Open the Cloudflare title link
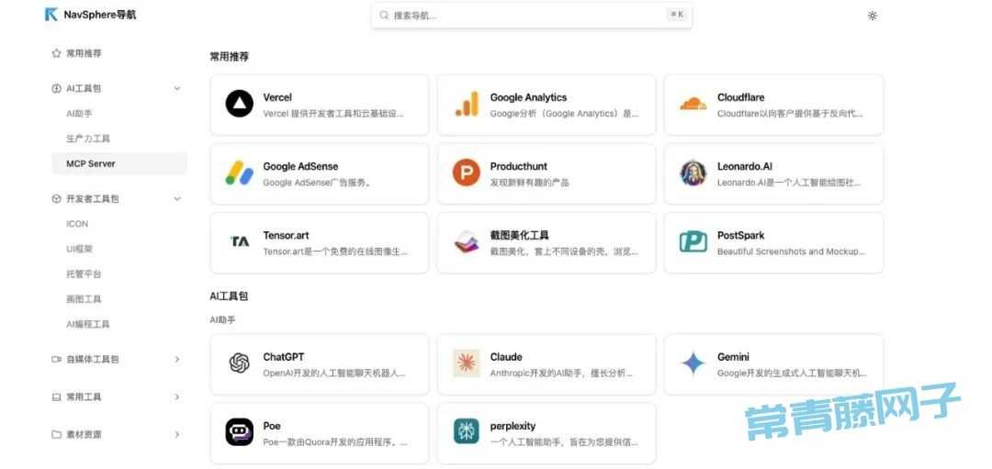Viewport: 992px width, 469px height. (740, 97)
